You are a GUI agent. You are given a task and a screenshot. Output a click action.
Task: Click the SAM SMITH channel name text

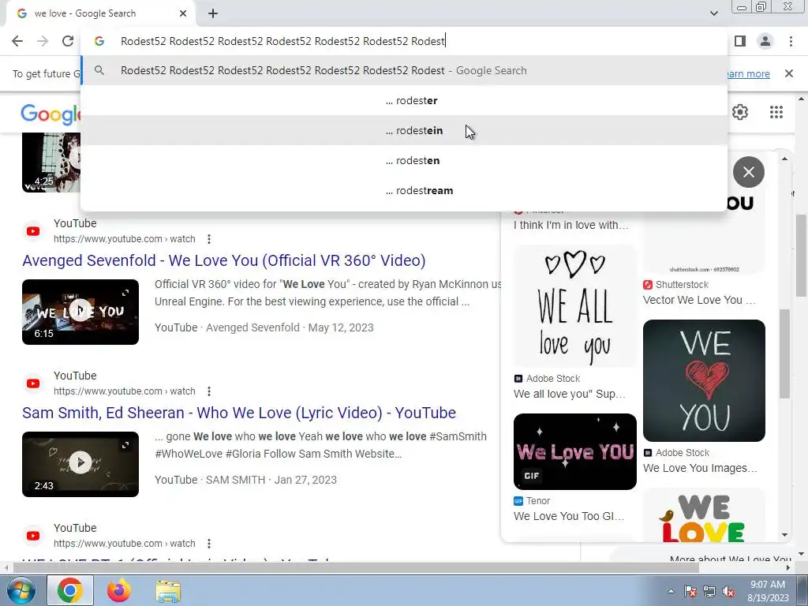click(235, 480)
